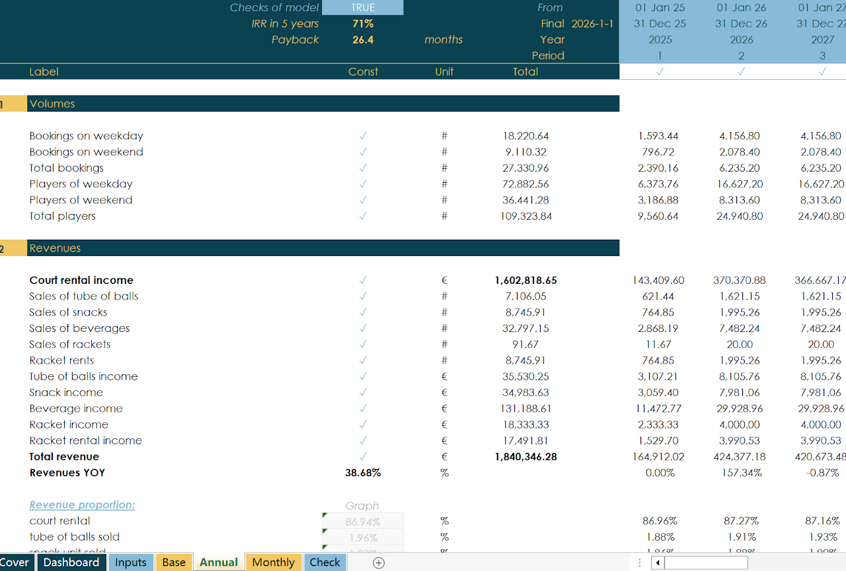
Task: Click the checkmark under Period 1 column
Action: (x=660, y=72)
